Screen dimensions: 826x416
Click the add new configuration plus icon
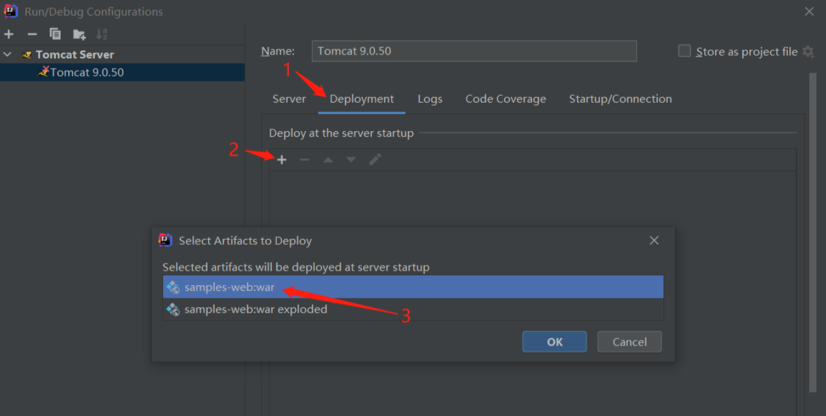[x=9, y=34]
